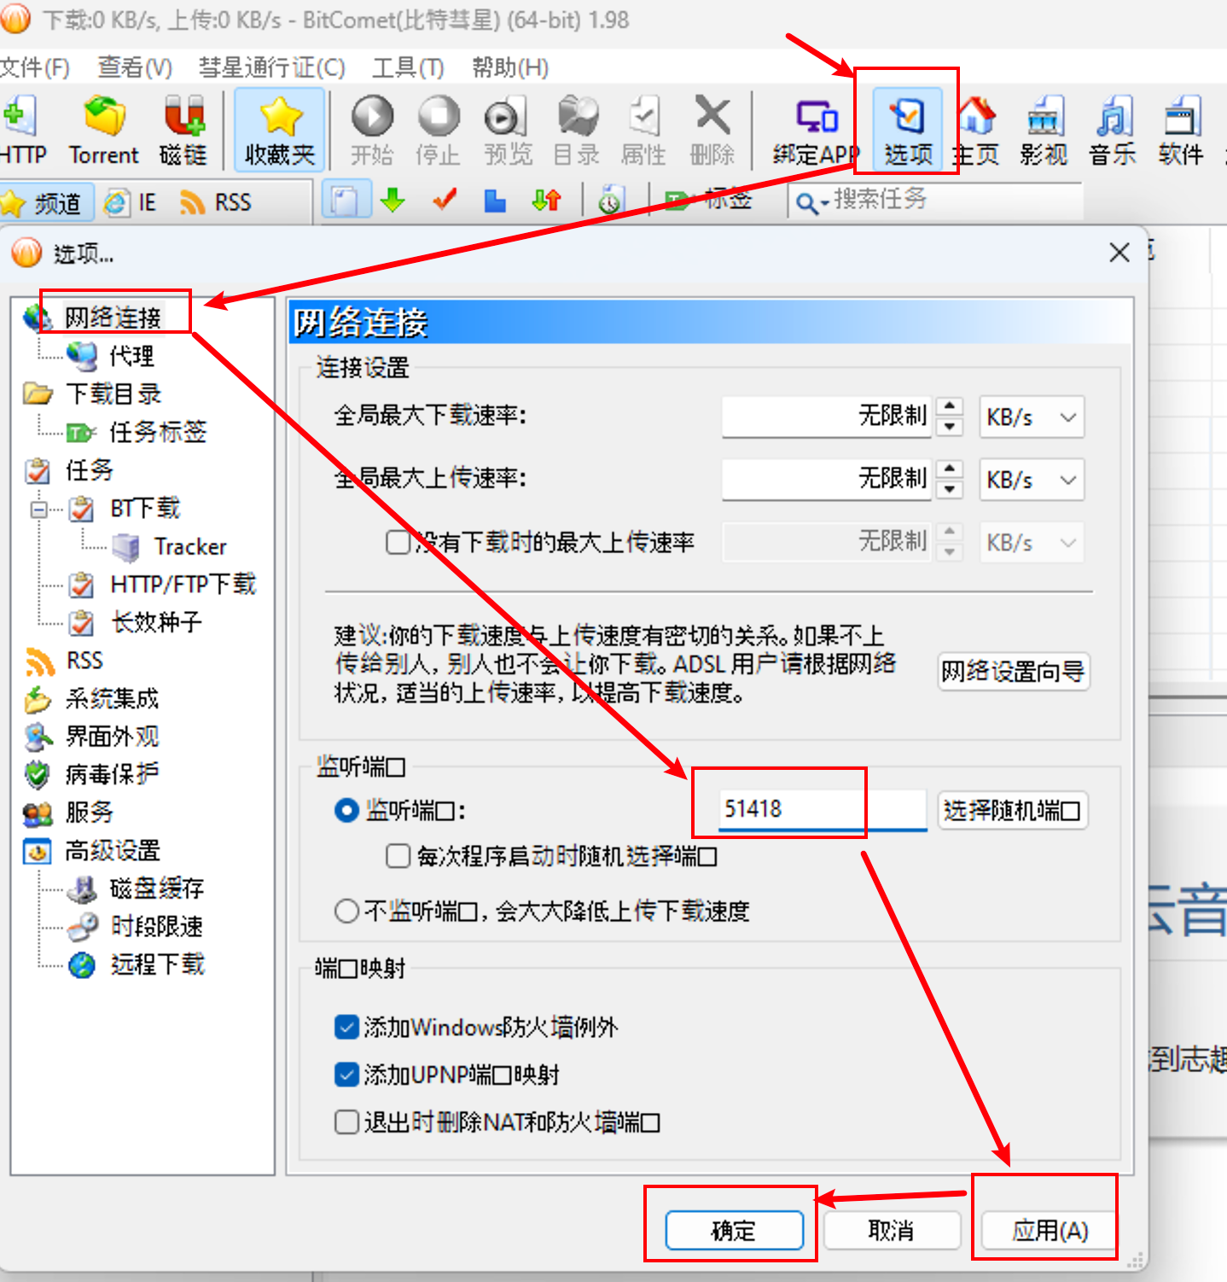This screenshot has width=1227, height=1282.
Task: Click the 选择随机端口 button
Action: [1013, 810]
